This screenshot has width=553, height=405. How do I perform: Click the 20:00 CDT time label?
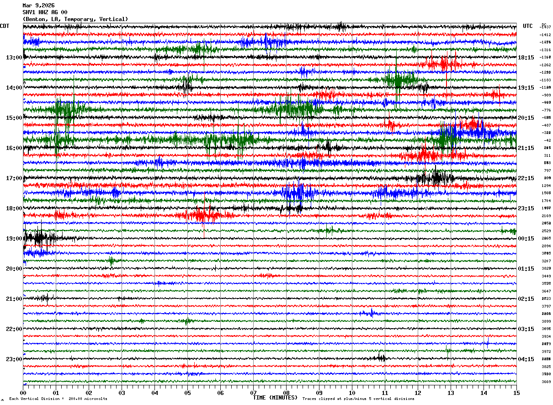tap(14, 269)
